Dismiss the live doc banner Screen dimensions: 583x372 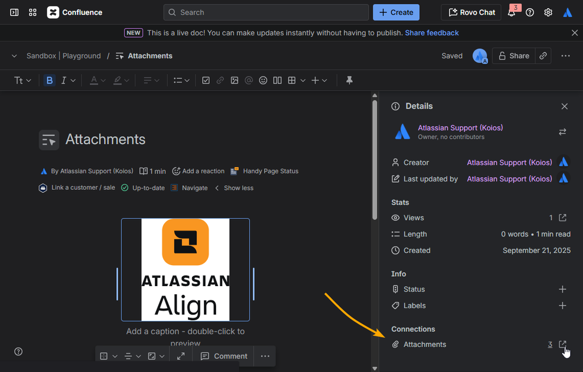574,33
